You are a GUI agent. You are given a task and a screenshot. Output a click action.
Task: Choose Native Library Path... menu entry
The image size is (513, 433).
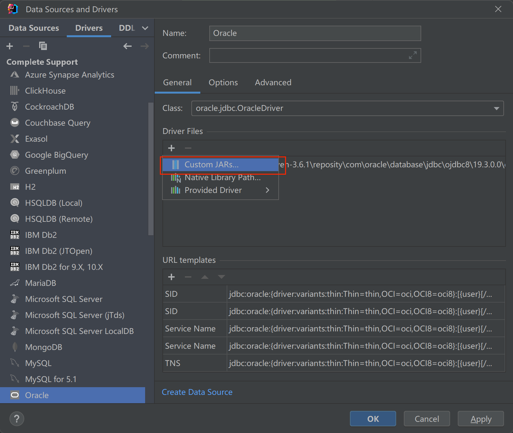pyautogui.click(x=221, y=178)
